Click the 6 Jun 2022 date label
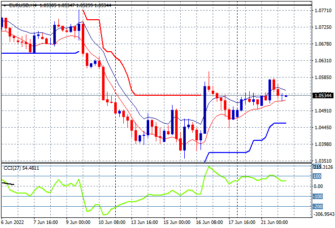Screen dimensions: 335x228 click(x=13, y=222)
